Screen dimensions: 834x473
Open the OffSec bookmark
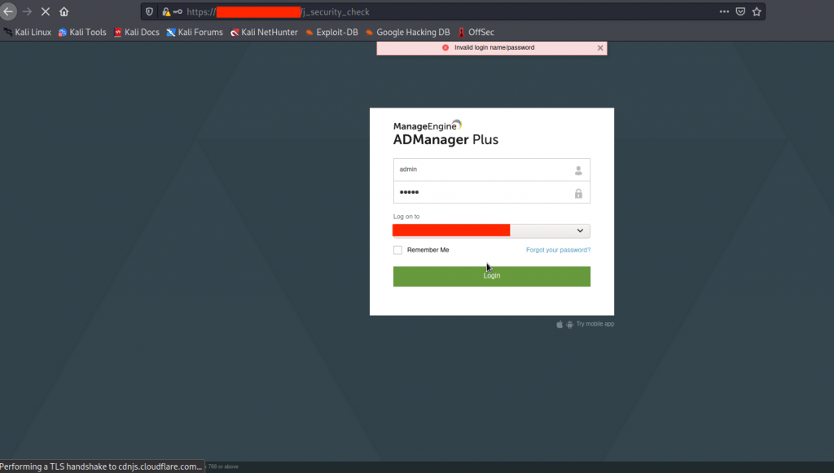click(x=476, y=32)
